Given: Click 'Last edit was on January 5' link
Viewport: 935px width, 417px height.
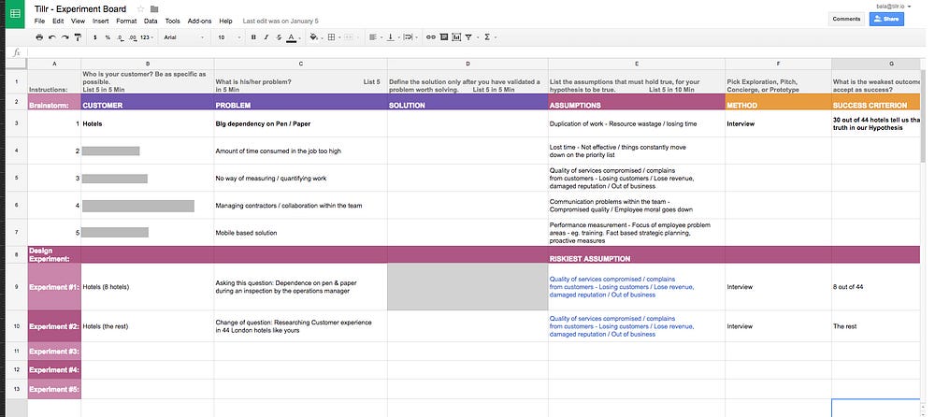Looking at the screenshot, I should (280, 21).
